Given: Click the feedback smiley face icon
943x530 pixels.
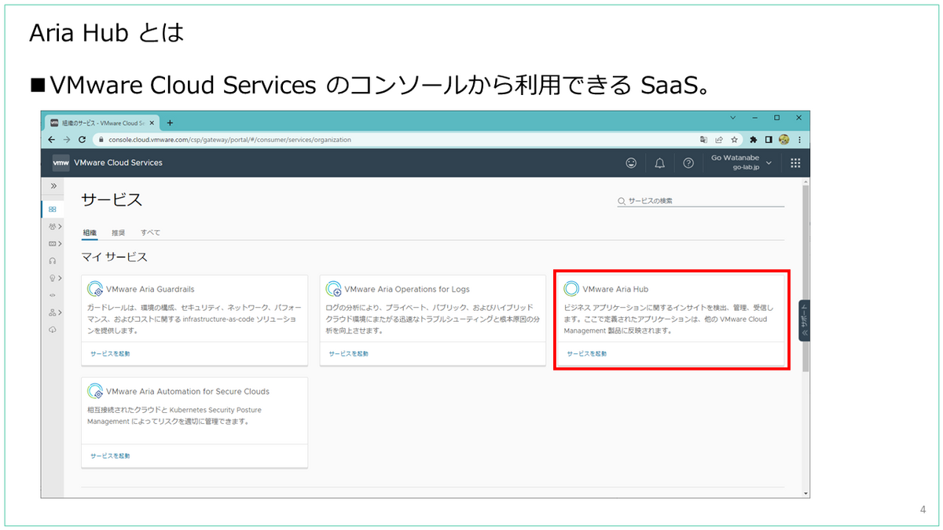Looking at the screenshot, I should (631, 163).
